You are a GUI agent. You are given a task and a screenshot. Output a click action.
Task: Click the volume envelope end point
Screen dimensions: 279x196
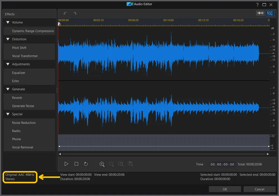[x=269, y=146]
